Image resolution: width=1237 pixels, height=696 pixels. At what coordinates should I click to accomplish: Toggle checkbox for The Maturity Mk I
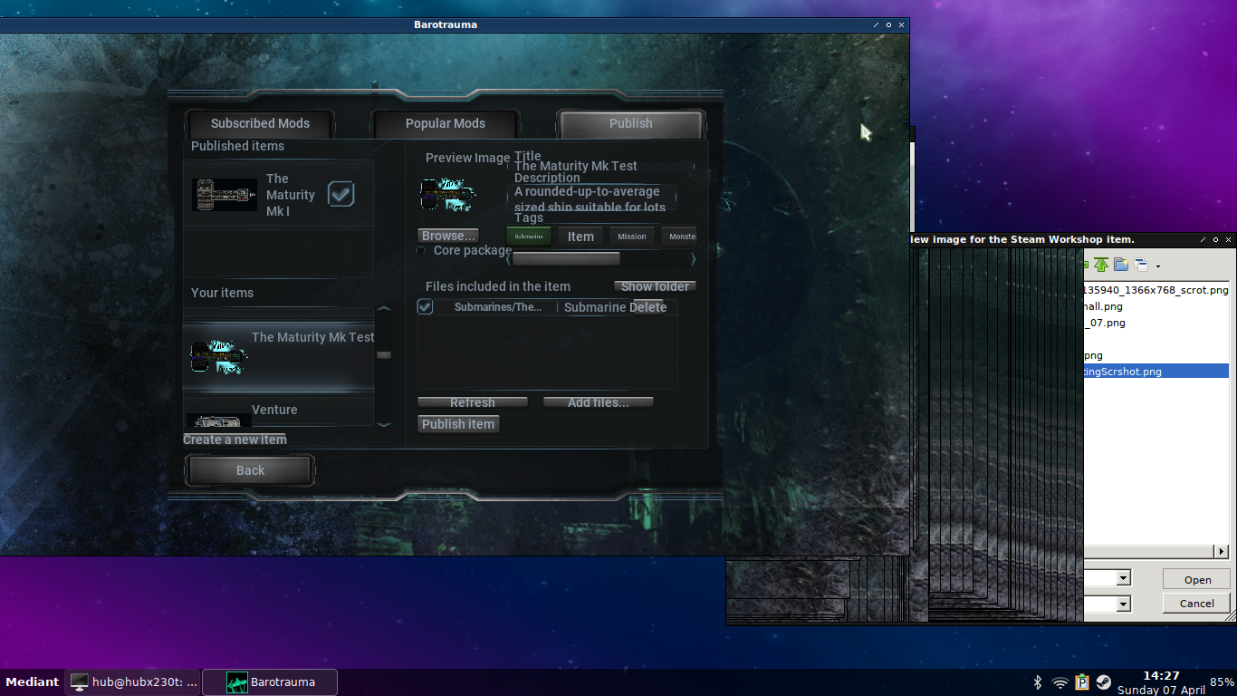[x=340, y=193]
